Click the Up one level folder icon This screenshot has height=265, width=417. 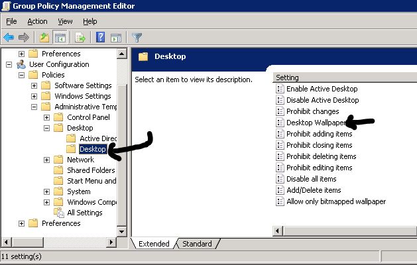pyautogui.click(x=44, y=37)
